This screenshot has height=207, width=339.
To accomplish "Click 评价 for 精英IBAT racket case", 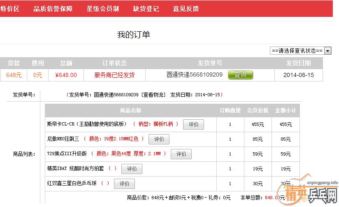I will point(132,169).
